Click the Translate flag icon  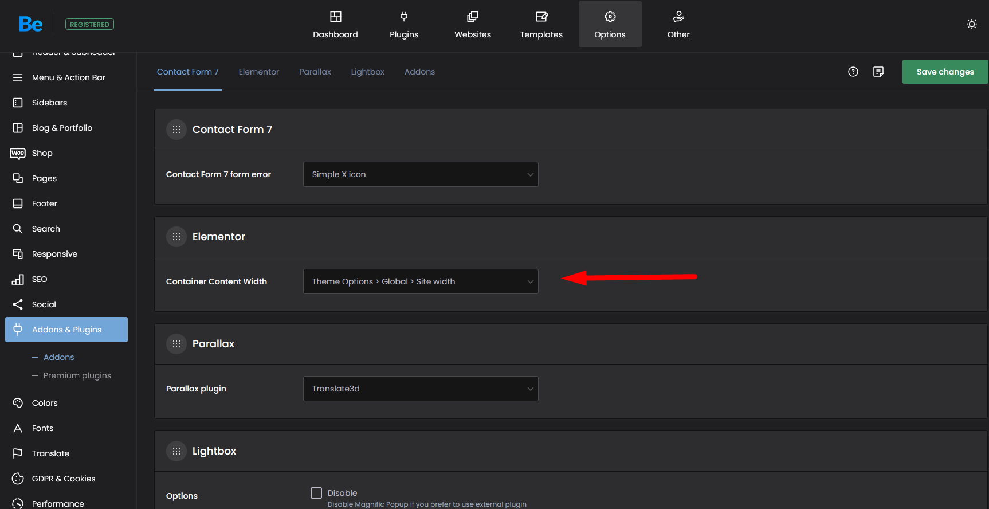click(x=18, y=453)
